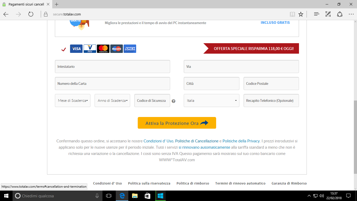357x201 pixels.
Task: Click the question mark next to Codice di Sicurezza
Action: (x=174, y=101)
